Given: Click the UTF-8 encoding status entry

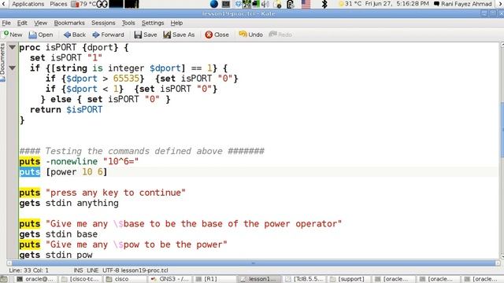Looking at the screenshot, I should (x=110, y=270).
